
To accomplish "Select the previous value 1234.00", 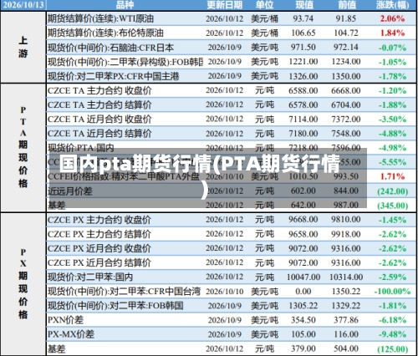I will [346, 62].
